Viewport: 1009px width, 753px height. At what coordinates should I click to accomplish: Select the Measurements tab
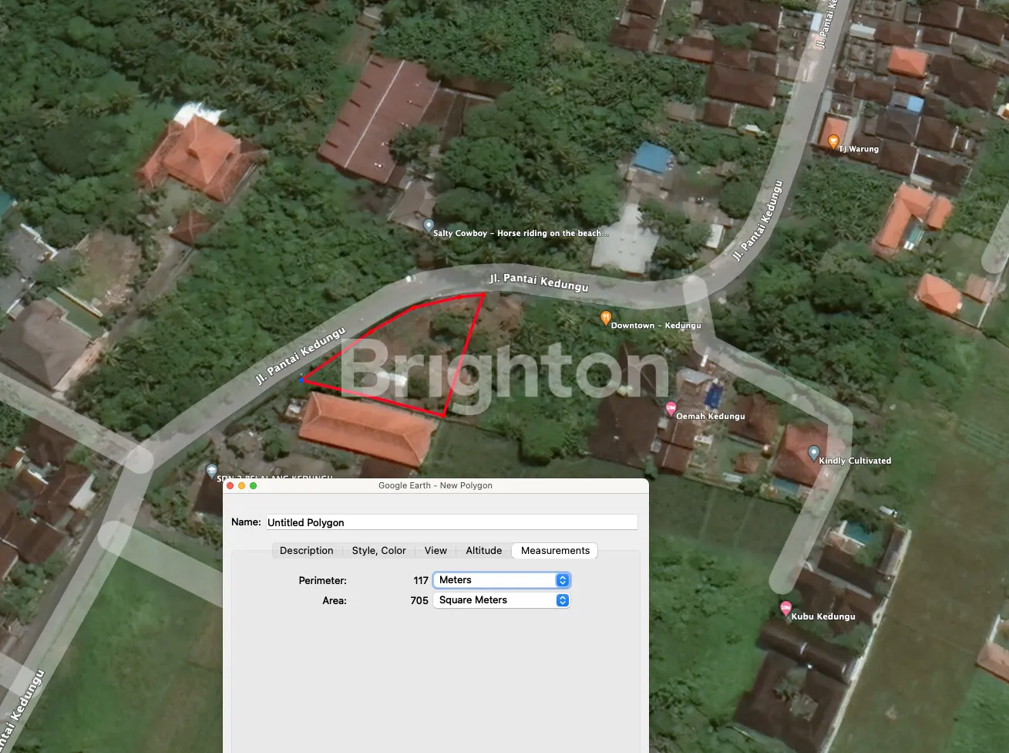coord(555,551)
